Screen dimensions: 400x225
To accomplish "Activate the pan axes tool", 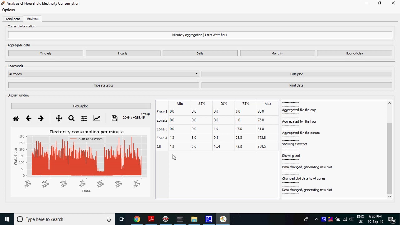I will point(59,118).
